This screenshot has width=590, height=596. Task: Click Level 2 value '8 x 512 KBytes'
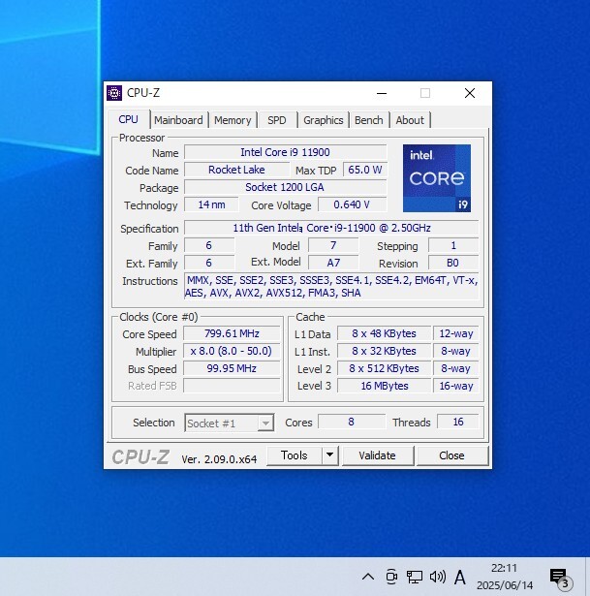[384, 368]
